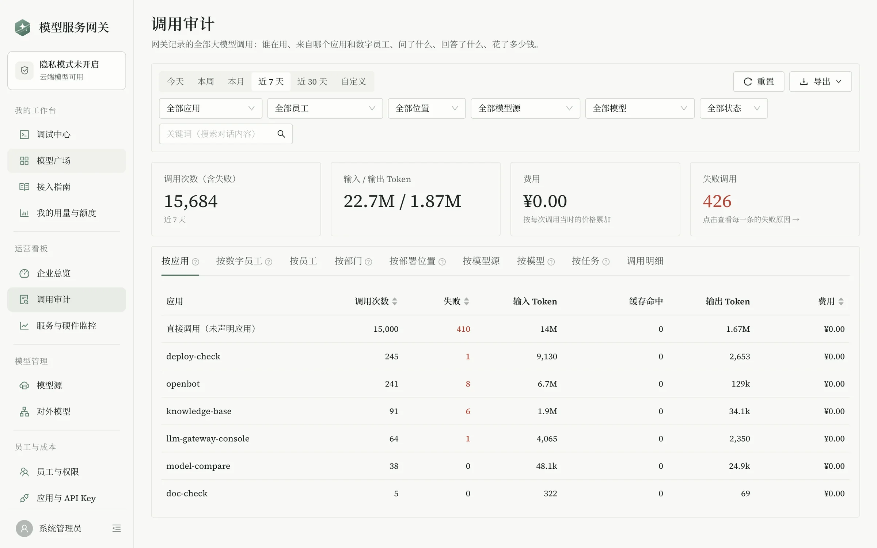Click the 员工与权限 people icon

(24, 472)
